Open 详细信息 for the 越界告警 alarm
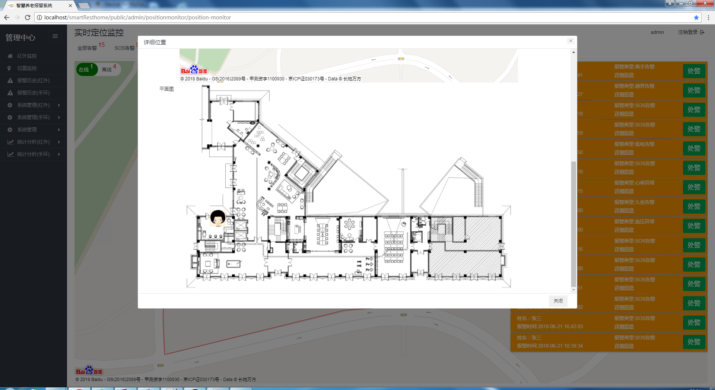Image resolution: width=715 pixels, height=390 pixels. pyautogui.click(x=624, y=95)
